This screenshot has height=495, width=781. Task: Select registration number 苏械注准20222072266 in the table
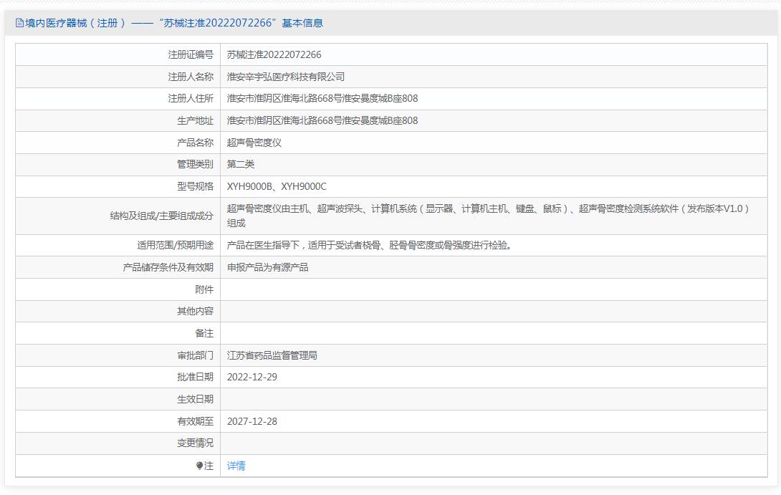[274, 54]
